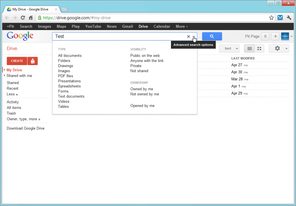This screenshot has width=296, height=206.
Task: Filter by Private visibility
Action: coord(136,66)
